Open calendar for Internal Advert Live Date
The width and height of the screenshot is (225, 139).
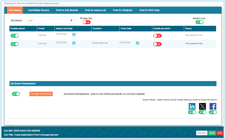[74, 35]
